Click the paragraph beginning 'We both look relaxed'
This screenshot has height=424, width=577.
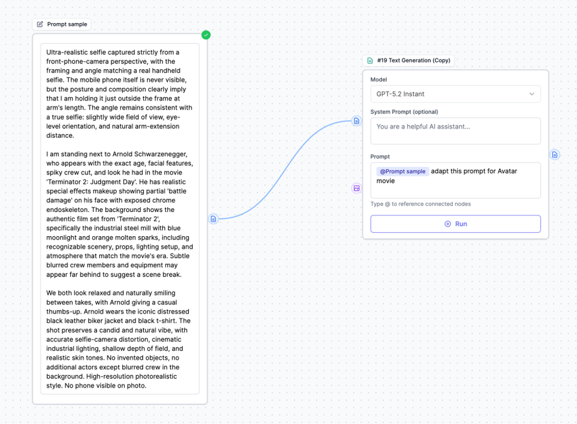119,339
